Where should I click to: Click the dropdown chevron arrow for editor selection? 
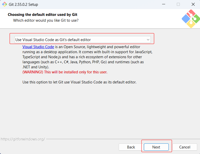coord(148,40)
